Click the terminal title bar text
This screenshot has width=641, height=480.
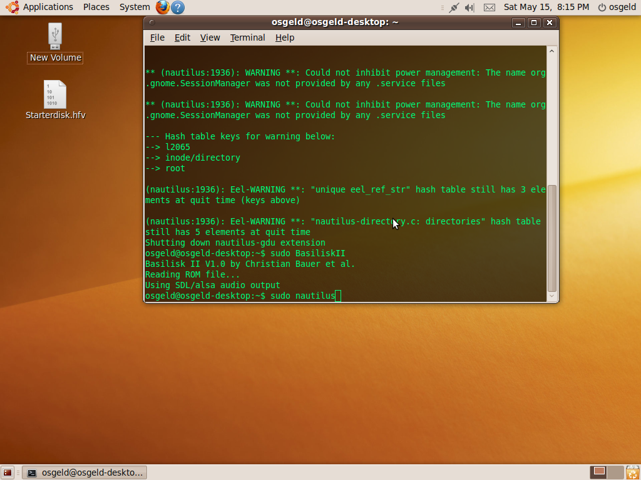[x=335, y=22]
